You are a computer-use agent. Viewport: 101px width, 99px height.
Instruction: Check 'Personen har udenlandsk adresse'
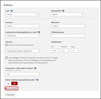6,45
